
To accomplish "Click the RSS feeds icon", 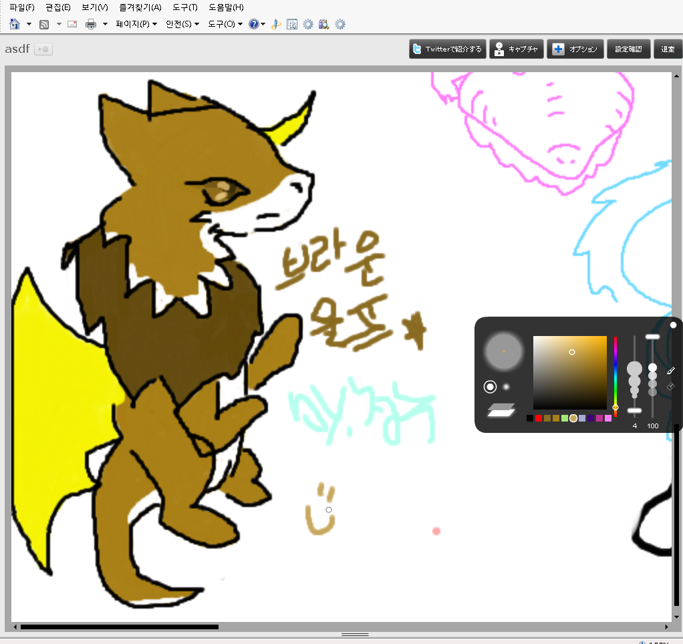I will (x=44, y=25).
